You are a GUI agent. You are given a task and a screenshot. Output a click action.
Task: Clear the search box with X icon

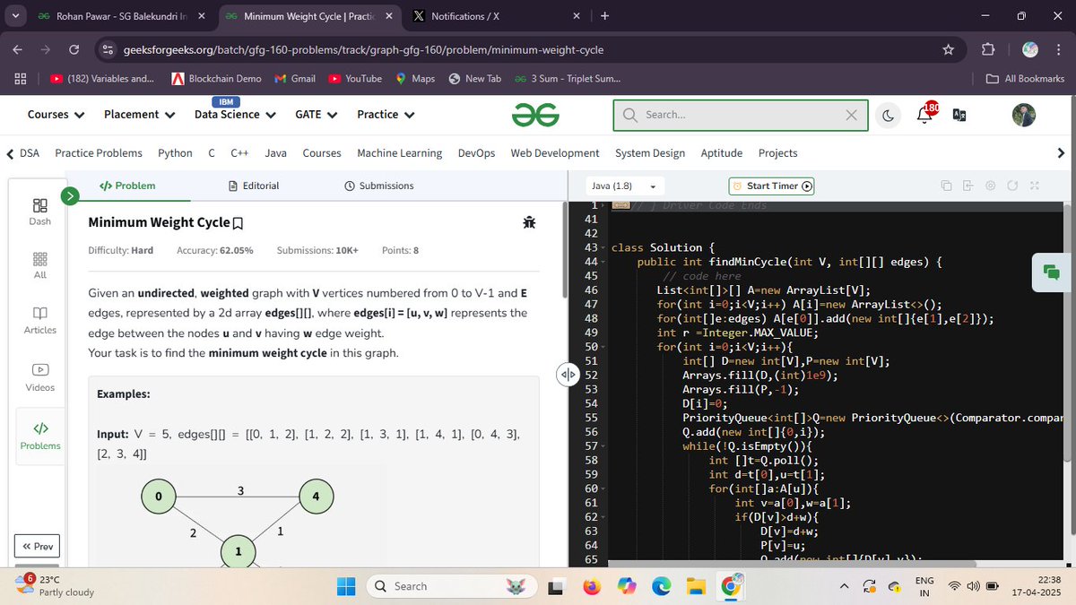(x=851, y=115)
